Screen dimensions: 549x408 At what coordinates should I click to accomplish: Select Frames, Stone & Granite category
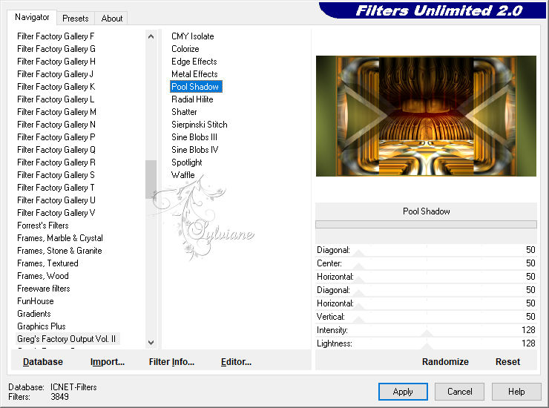(x=59, y=251)
